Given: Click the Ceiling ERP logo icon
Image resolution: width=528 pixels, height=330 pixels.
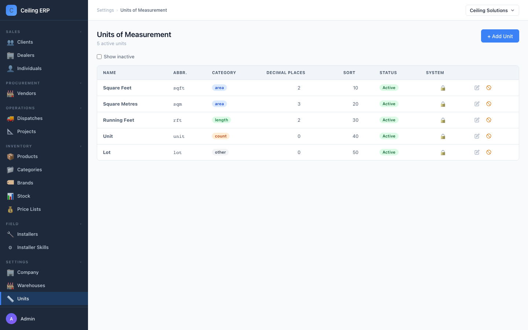Looking at the screenshot, I should [x=11, y=10].
